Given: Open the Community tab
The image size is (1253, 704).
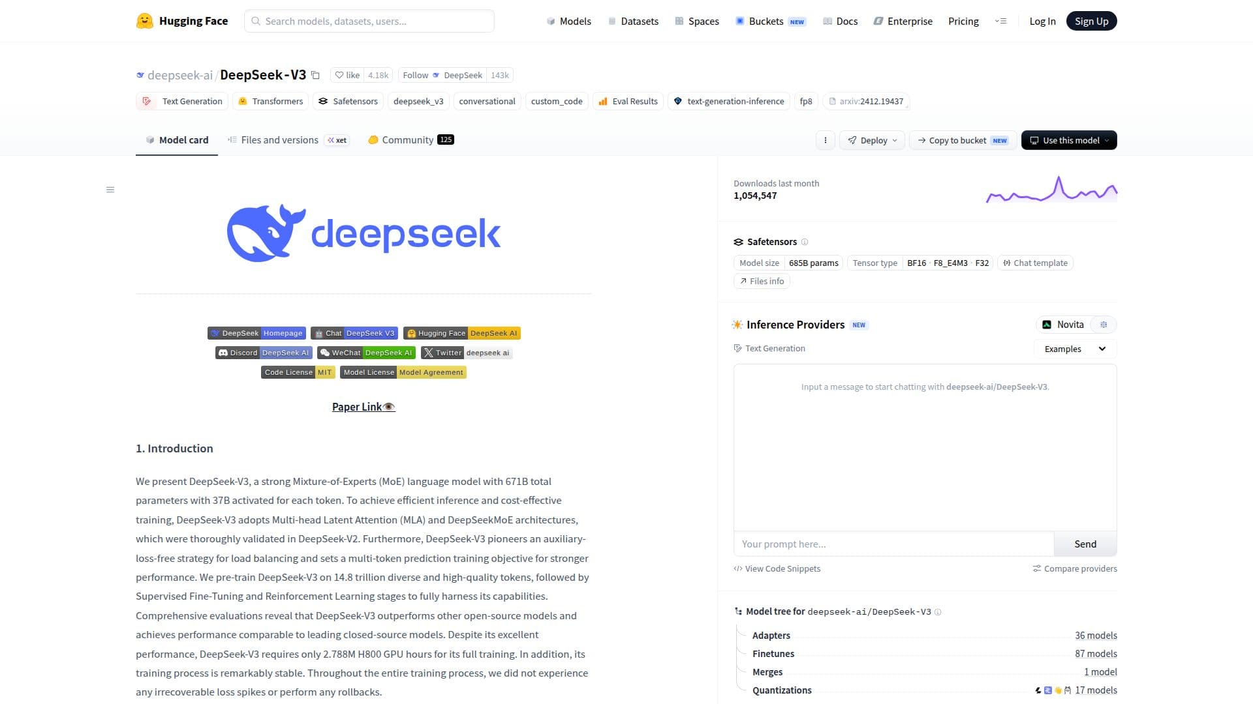Looking at the screenshot, I should (x=411, y=140).
